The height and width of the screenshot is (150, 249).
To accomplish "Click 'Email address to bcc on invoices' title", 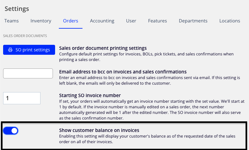I will point(123,72).
